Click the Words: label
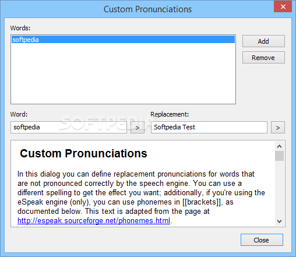Image resolution: width=296 pixels, height=257 pixels. 20,28
